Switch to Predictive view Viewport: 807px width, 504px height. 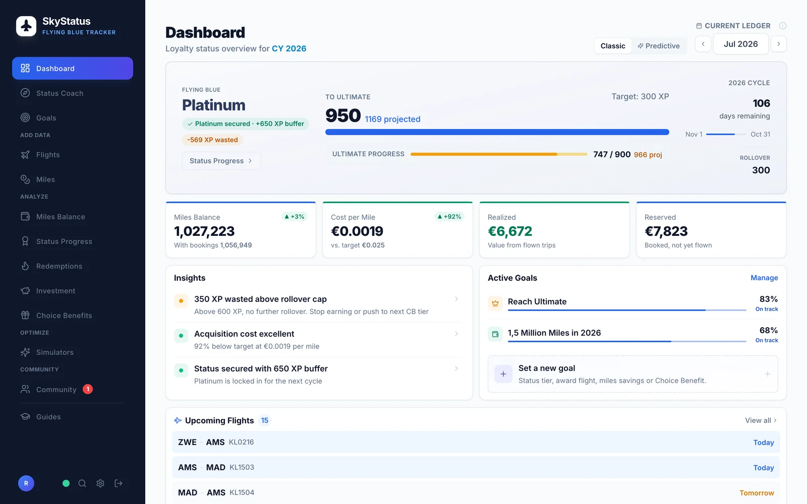point(659,46)
